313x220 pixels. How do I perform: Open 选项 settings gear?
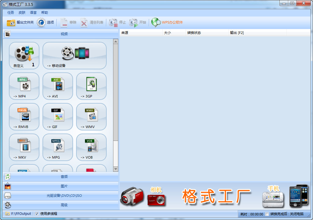(46, 22)
